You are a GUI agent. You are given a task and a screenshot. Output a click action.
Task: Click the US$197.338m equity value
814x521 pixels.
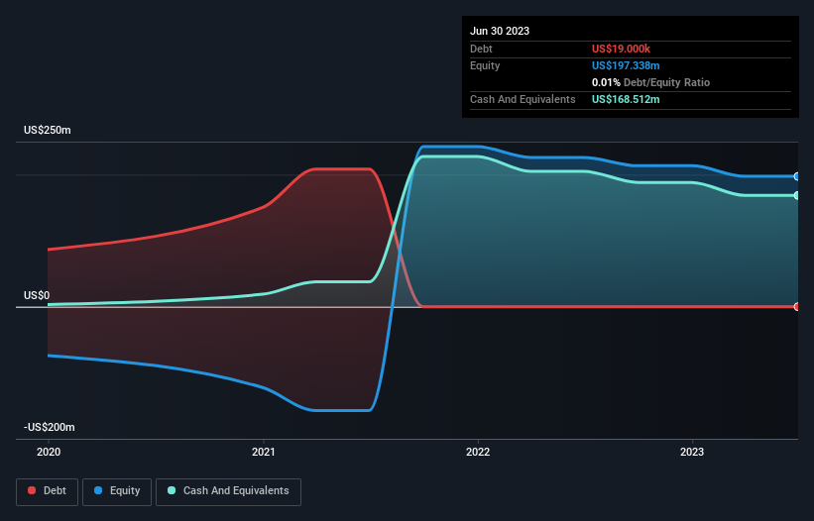(x=626, y=65)
